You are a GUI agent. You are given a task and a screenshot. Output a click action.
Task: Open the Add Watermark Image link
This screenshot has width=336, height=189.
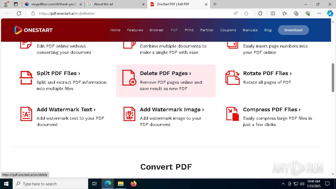[172, 109]
